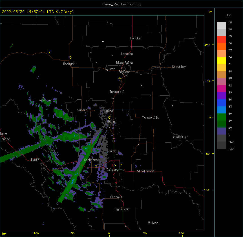Screen dimensions: 243x237
Task: Click the Drumheller city label
Action: [180, 137]
